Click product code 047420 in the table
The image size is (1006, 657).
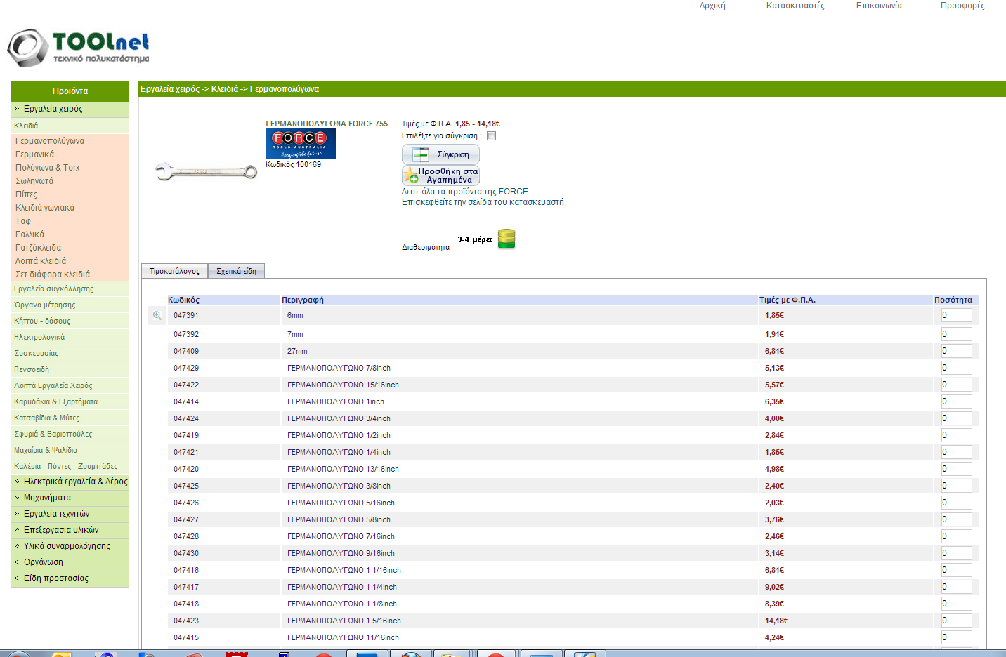(x=186, y=469)
